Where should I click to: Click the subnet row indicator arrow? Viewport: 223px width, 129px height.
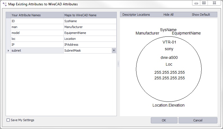tap(8, 50)
